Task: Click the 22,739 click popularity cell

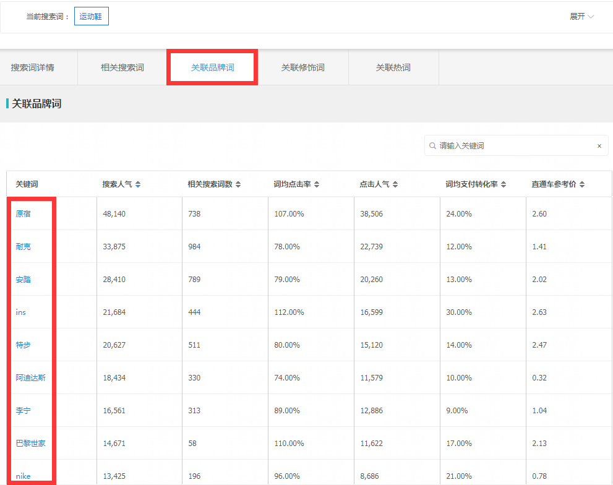Action: (371, 247)
